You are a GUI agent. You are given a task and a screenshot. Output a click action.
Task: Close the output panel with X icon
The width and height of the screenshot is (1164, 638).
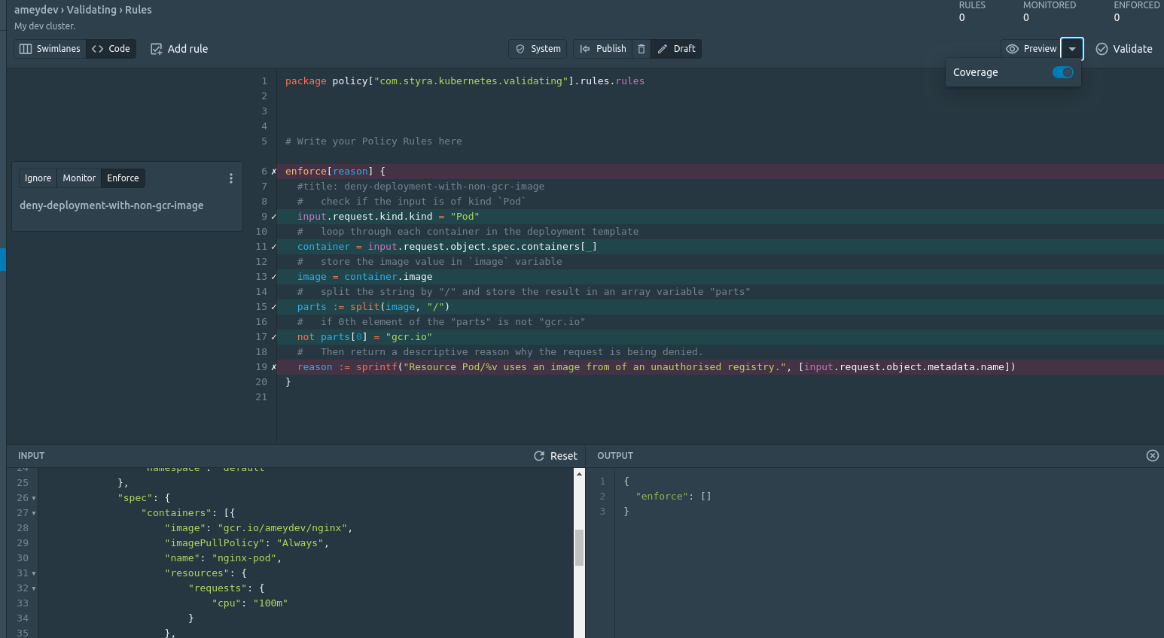tap(1152, 456)
